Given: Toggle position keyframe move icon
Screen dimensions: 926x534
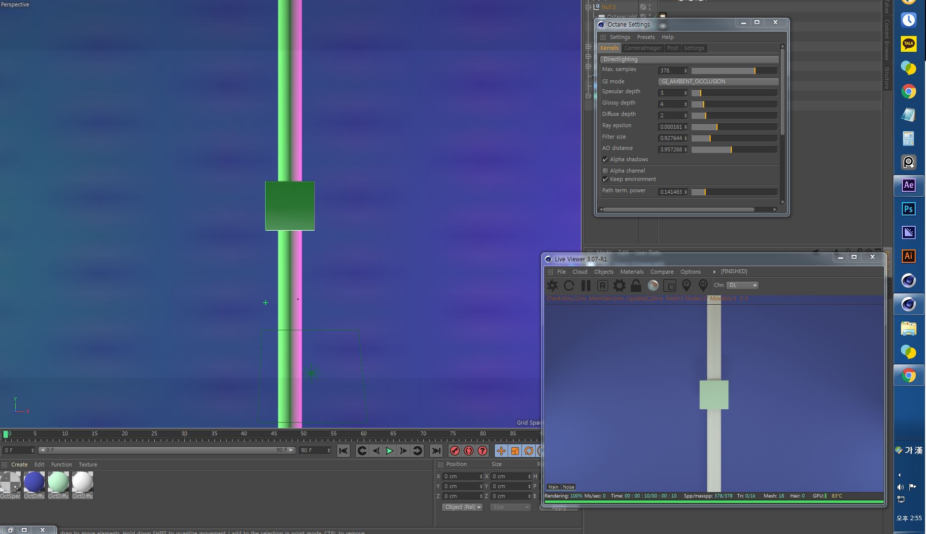Looking at the screenshot, I should pos(501,451).
